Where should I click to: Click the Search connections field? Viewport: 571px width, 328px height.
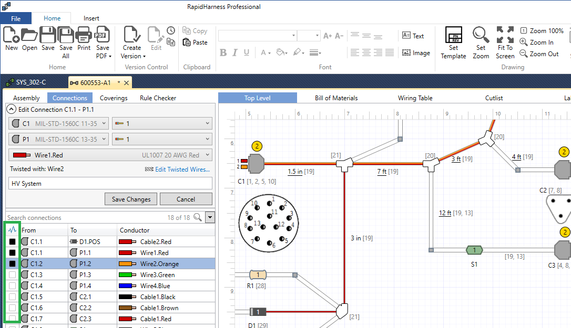coord(86,217)
